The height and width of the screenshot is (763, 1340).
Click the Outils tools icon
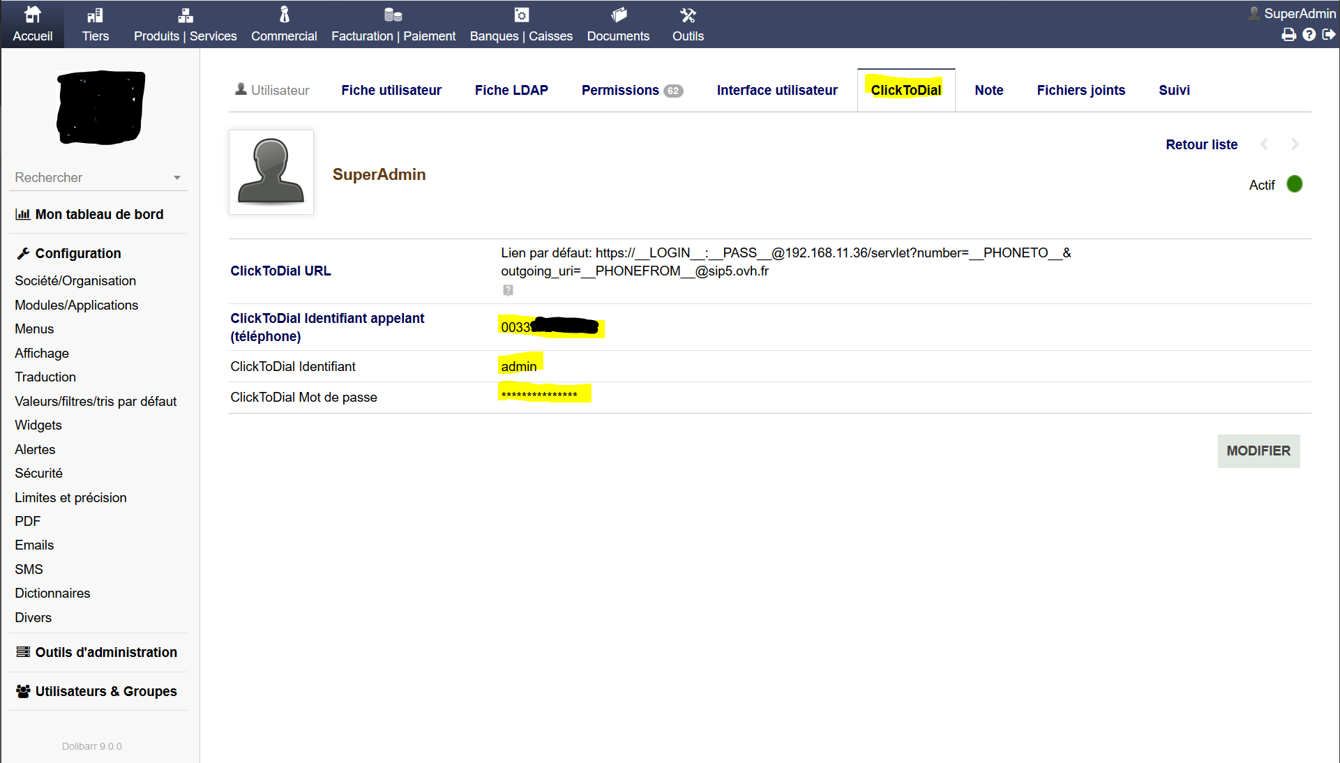688,15
